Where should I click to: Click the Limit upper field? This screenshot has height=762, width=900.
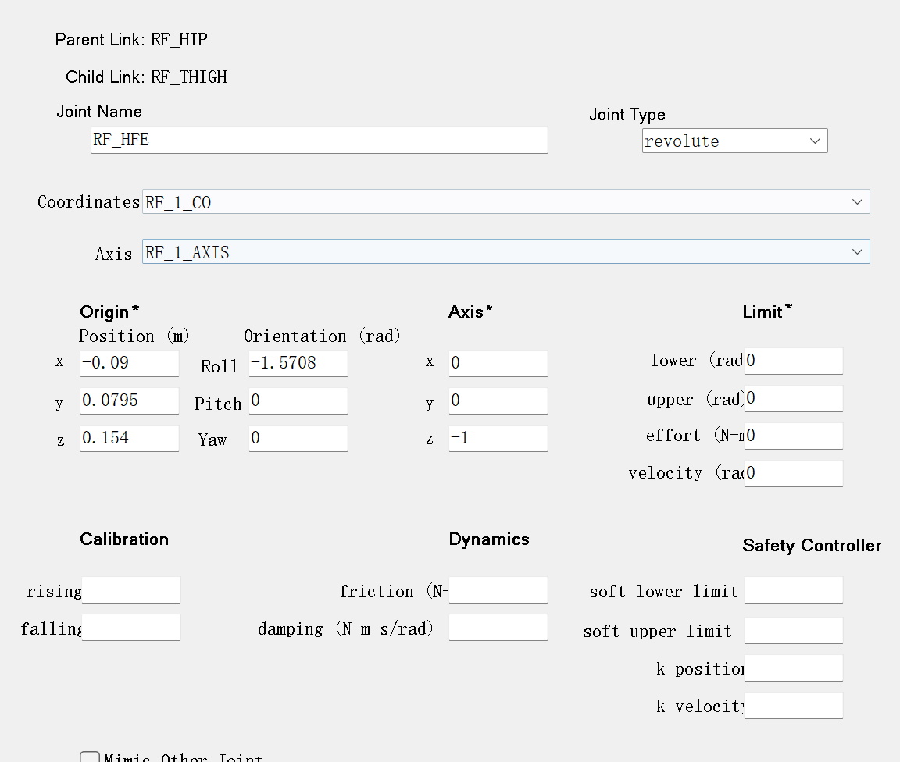click(793, 398)
